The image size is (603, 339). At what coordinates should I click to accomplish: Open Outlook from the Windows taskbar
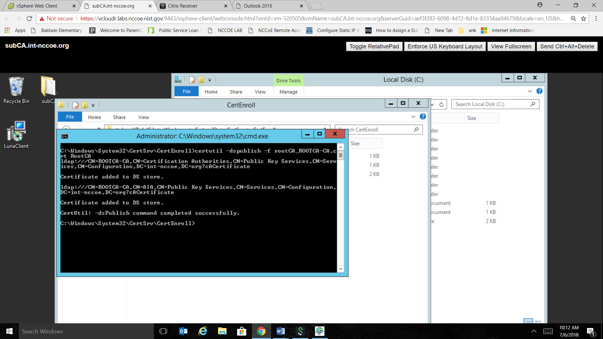tap(183, 331)
